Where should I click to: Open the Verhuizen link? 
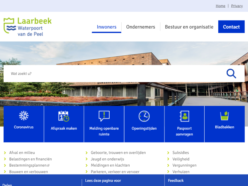(181, 172)
